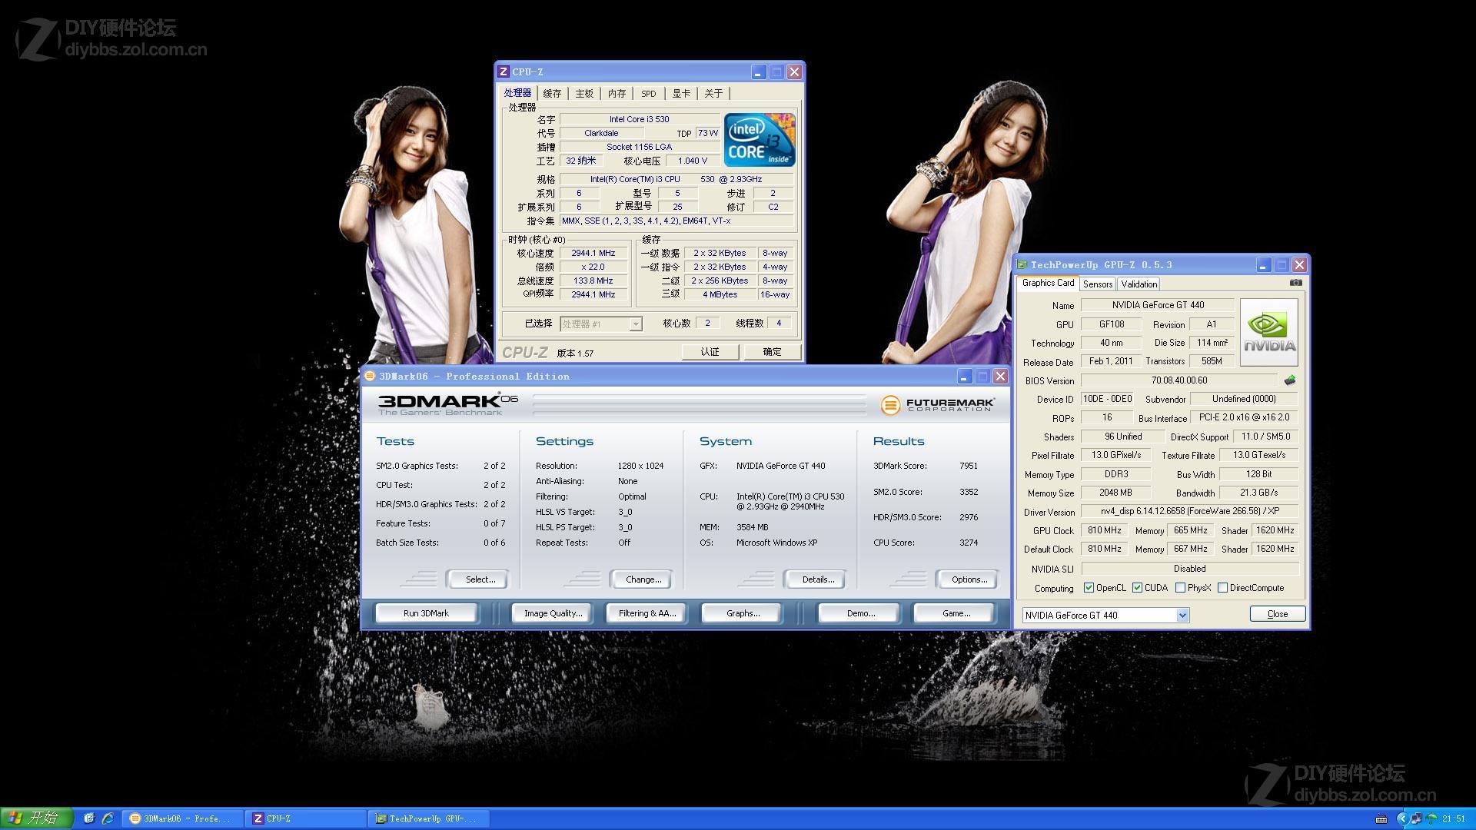Minimize the GPU-Z window
1476x830 pixels.
pos(1263,264)
